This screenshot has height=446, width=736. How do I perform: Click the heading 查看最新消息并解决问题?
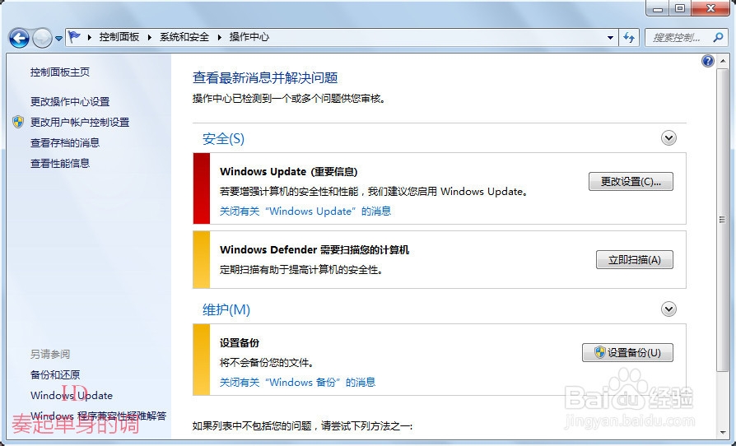coord(265,78)
